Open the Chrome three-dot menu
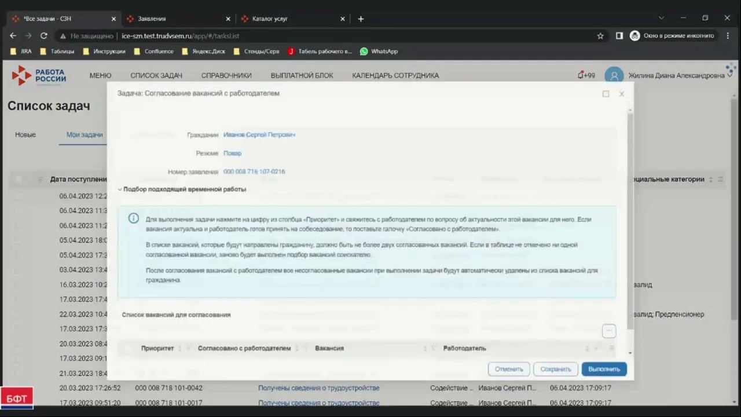 click(x=728, y=36)
